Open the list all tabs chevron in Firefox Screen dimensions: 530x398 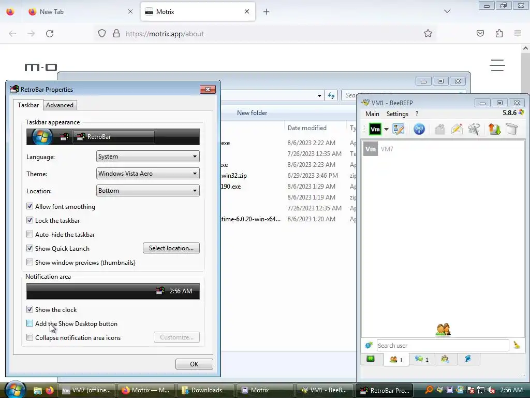[447, 11]
